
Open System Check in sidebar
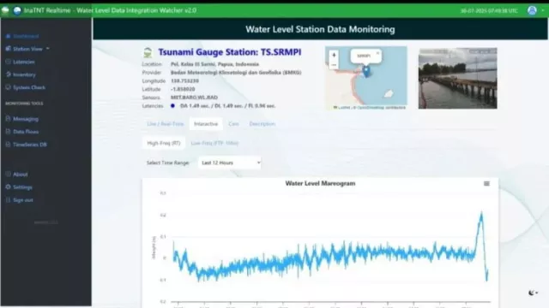(26, 87)
